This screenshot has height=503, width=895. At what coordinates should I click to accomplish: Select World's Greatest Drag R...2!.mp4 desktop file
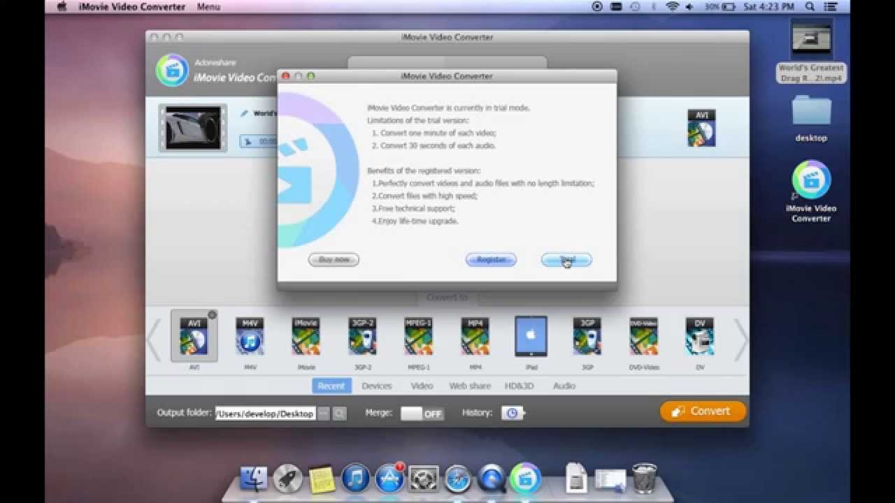click(811, 52)
